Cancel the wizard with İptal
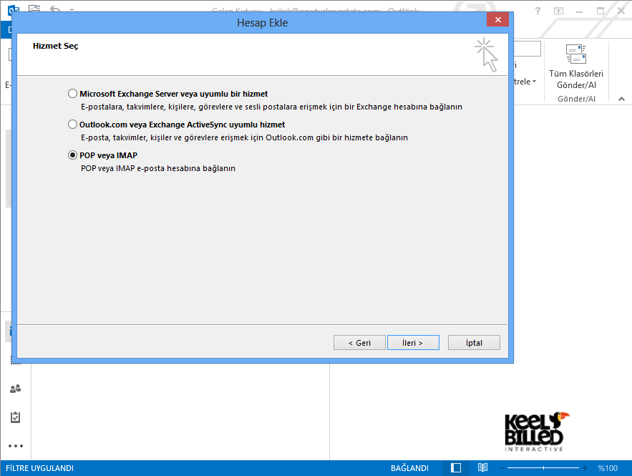This screenshot has width=632, height=476. click(474, 343)
